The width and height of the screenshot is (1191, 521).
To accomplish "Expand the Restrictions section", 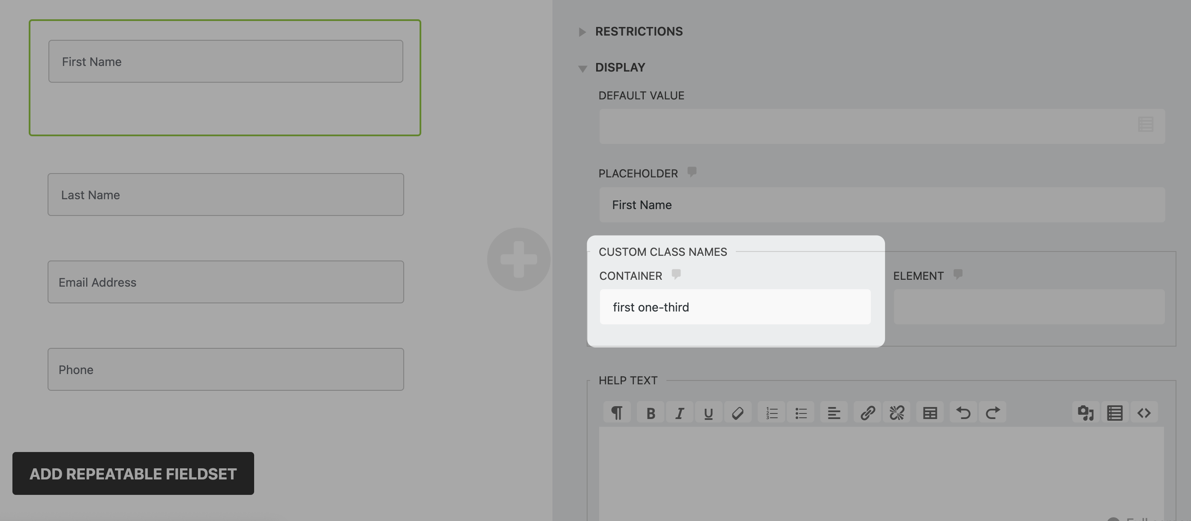I will click(x=638, y=31).
